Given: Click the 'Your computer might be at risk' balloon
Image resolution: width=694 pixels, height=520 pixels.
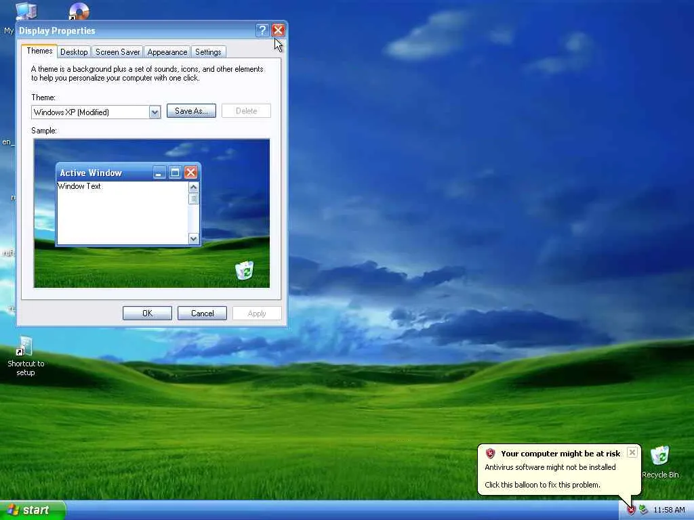Looking at the screenshot, I should 559,470.
